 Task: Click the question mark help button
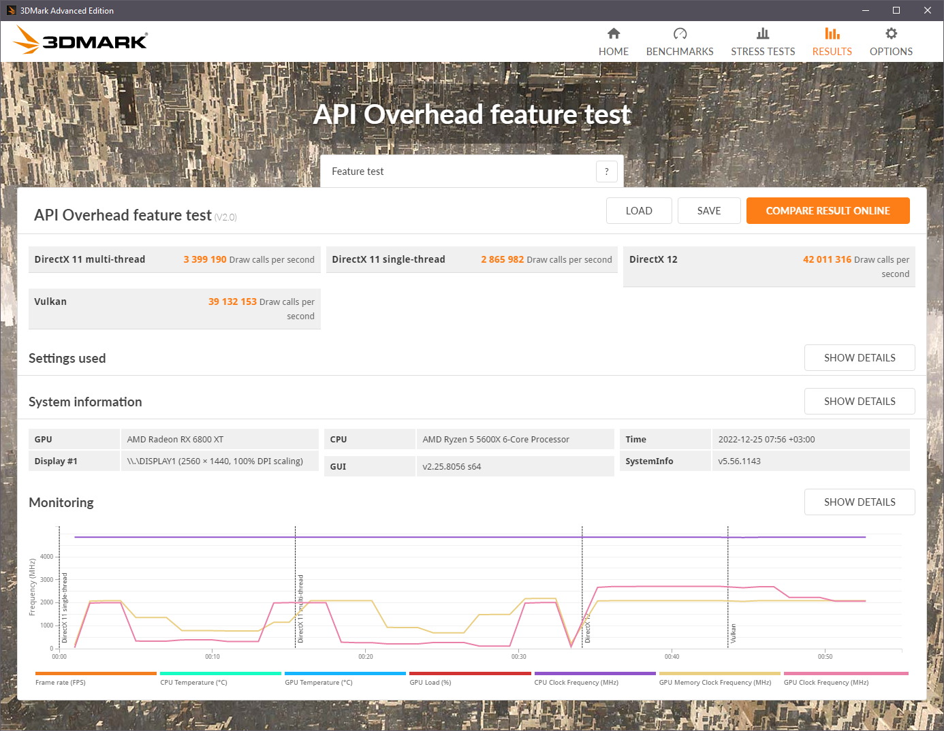(607, 172)
